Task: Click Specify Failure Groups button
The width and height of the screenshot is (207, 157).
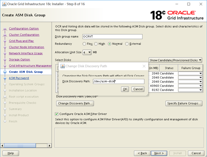Action: point(184,103)
